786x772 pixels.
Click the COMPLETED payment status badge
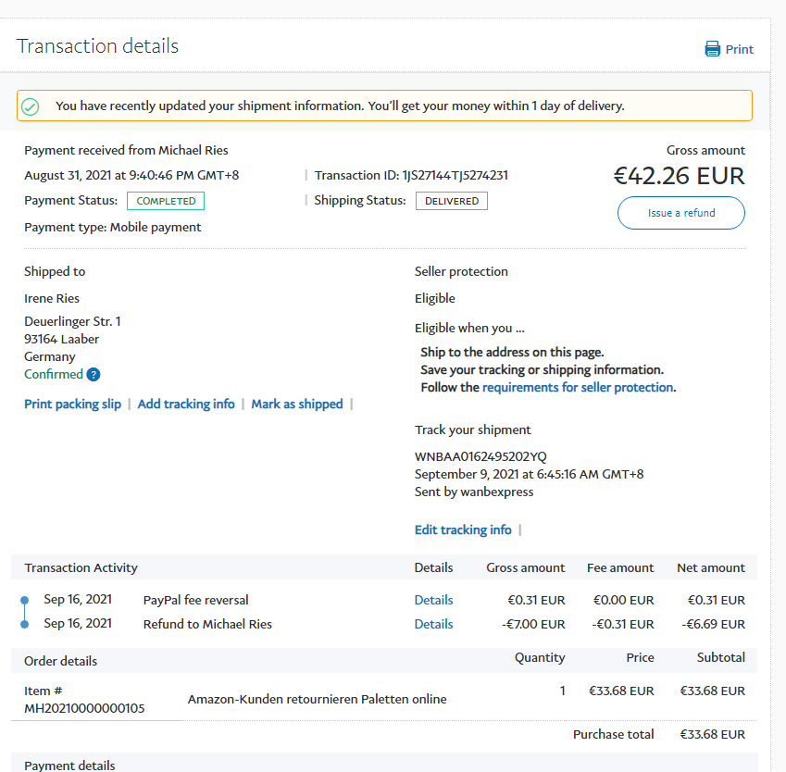tap(166, 201)
